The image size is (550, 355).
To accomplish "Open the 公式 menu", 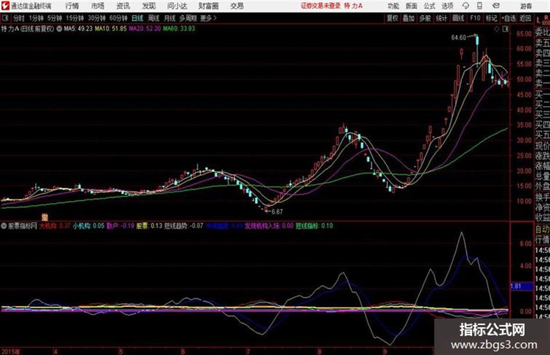I will [430, 6].
